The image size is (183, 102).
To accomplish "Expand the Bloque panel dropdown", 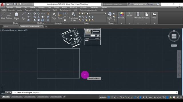I will point(112,23).
